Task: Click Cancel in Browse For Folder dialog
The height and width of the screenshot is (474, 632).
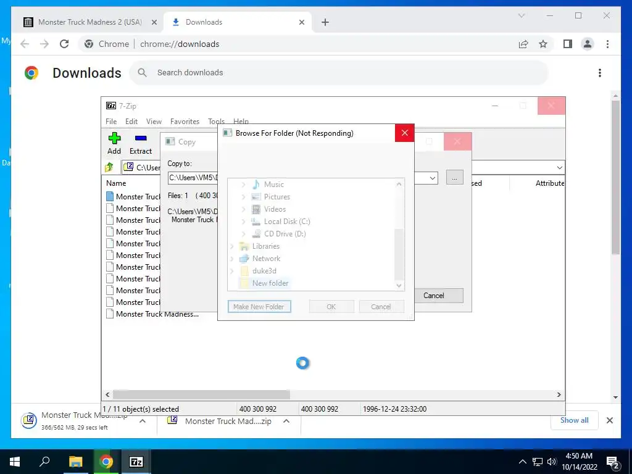Action: (381, 307)
